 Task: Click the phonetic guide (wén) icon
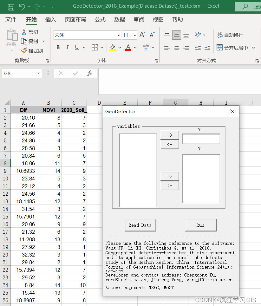[146, 48]
